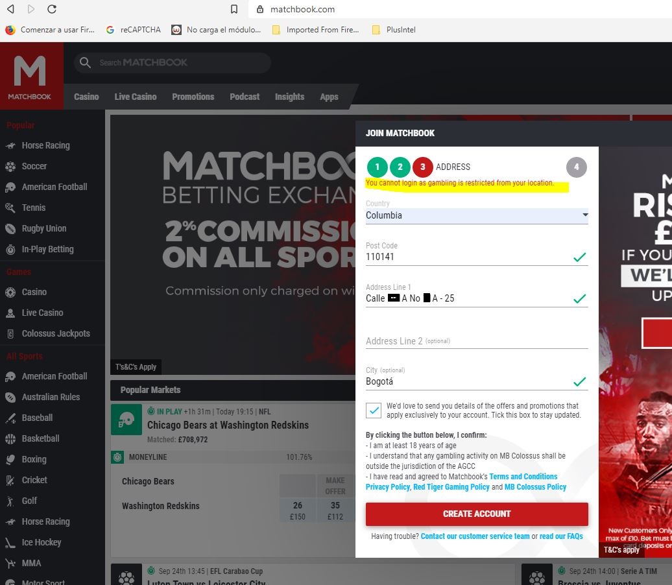The height and width of the screenshot is (585, 672).
Task: Select Soccer in sidebar
Action: [x=53, y=166]
